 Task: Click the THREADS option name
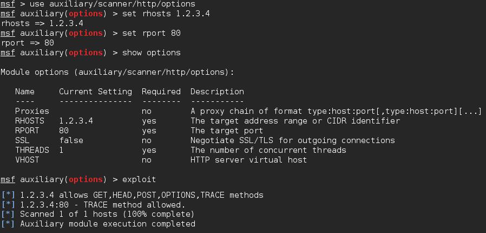[x=32, y=150]
